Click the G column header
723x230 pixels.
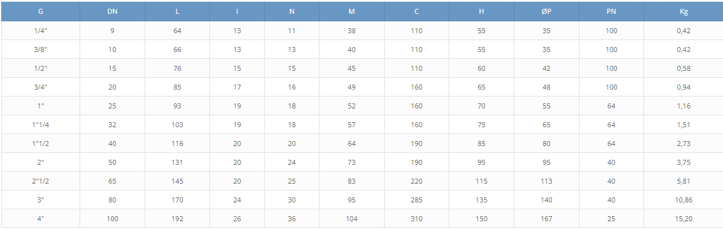point(41,11)
